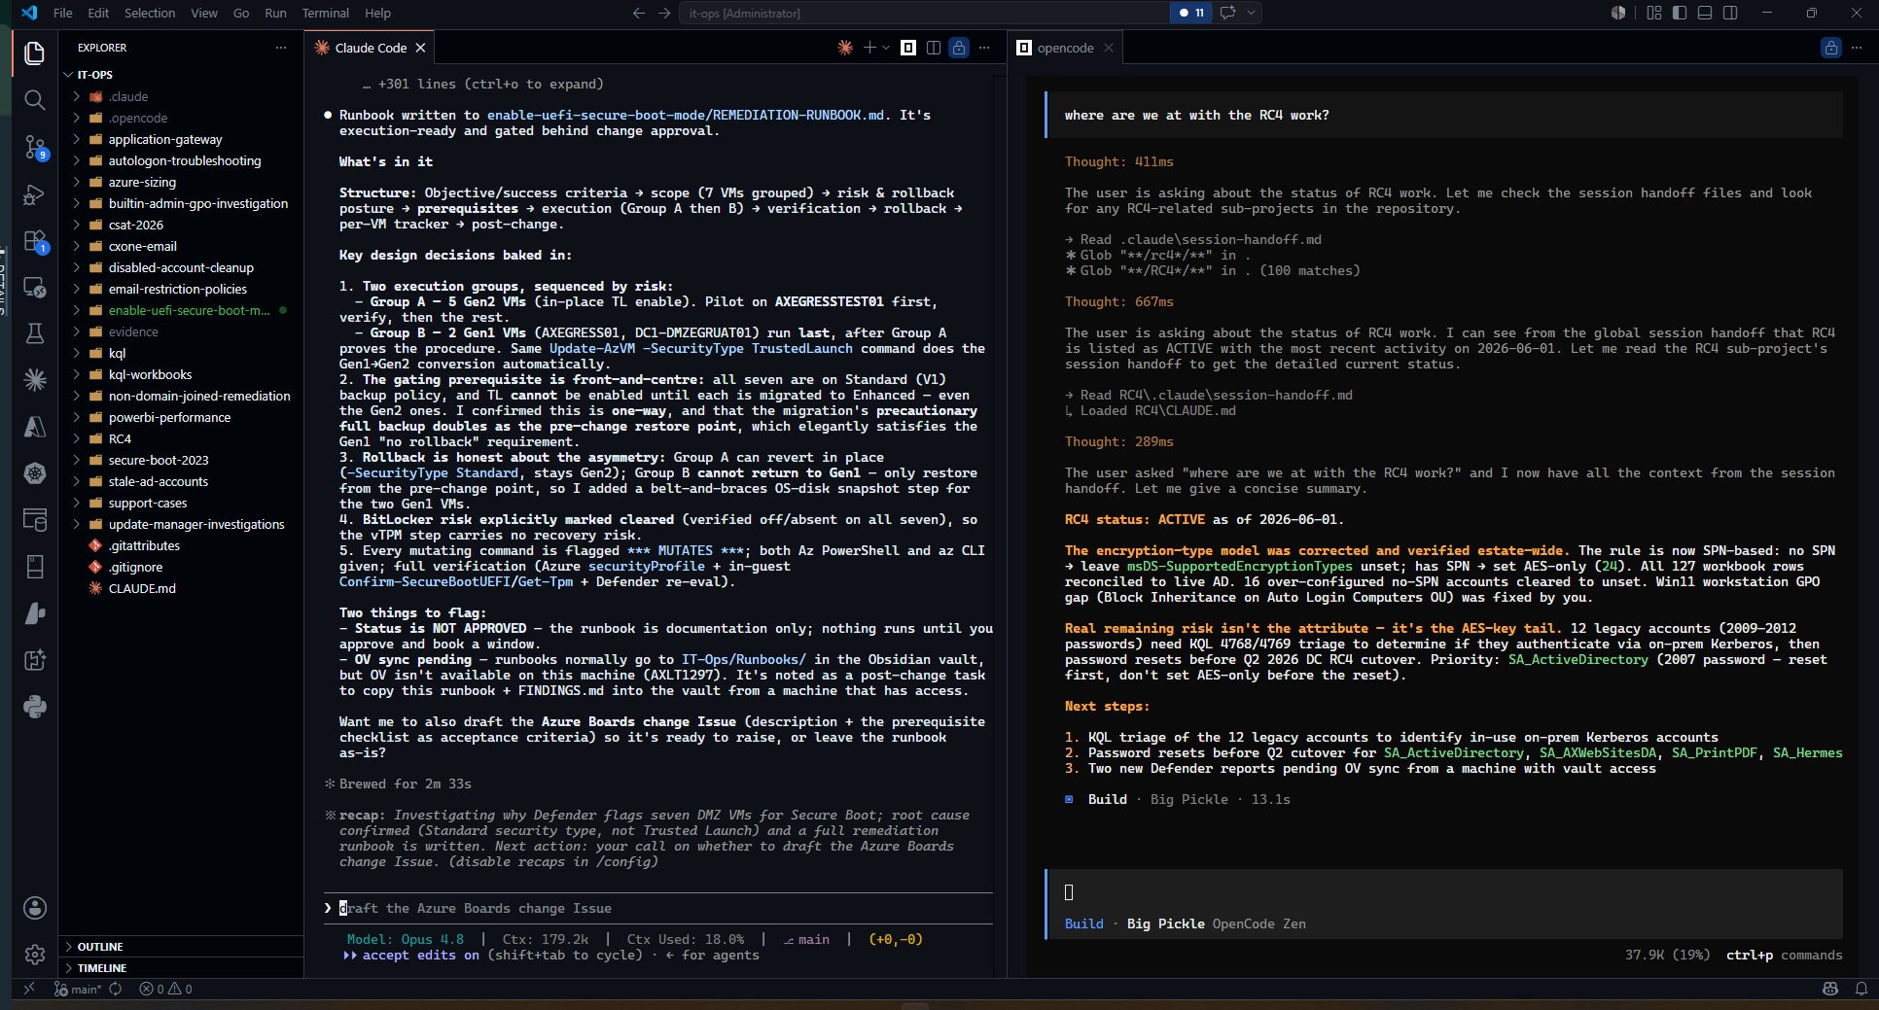Click the Claude spark icon in editor toolbar
Viewport: 1879px width, 1010px height.
[x=845, y=48]
